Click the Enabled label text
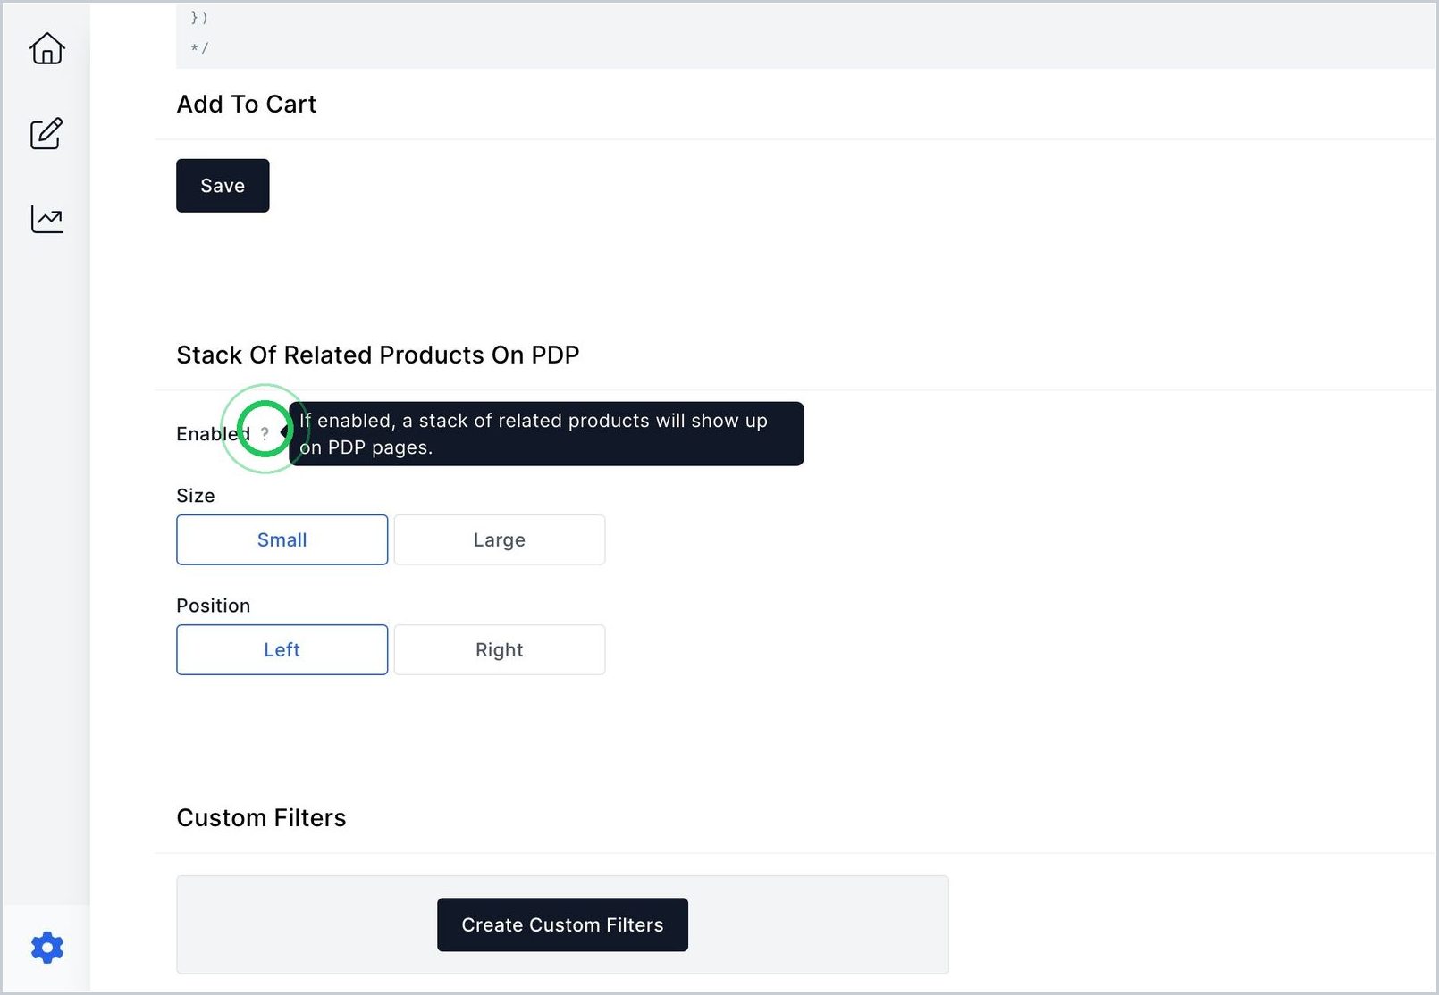 213,433
